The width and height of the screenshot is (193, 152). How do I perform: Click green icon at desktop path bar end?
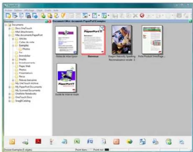[190, 21]
